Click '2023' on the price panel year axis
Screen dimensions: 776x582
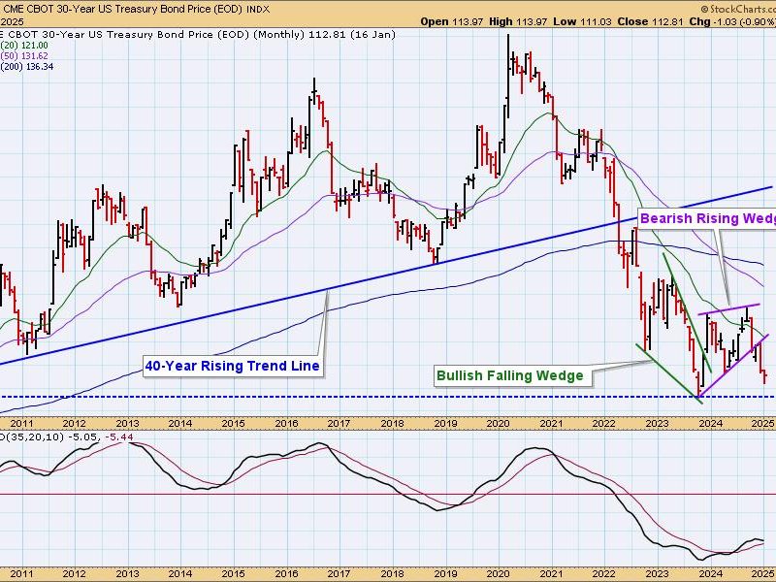click(657, 424)
